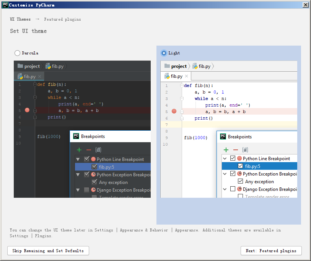Click PyCharm icon in Darcula Breakpoints title
The width and height of the screenshot is (311, 261).
click(x=76, y=136)
